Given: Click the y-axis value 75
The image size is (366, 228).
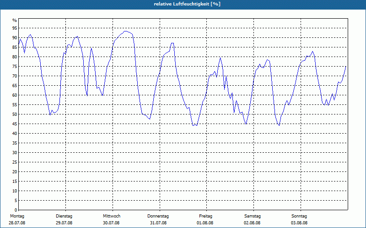Looking at the screenshot, I should 15,66.
